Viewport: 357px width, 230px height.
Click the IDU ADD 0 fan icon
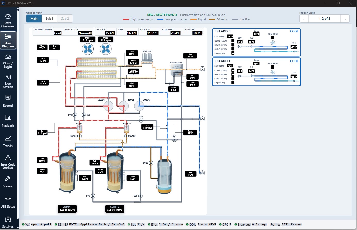[273, 43]
